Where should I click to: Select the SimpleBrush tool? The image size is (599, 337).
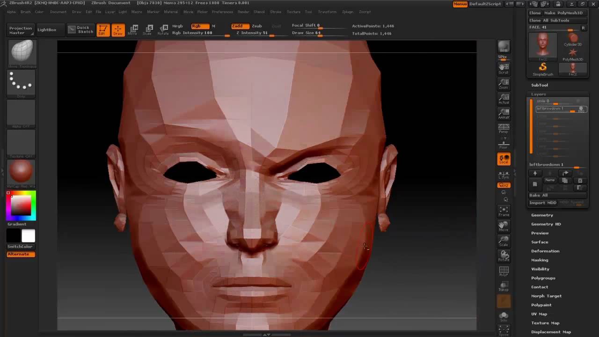coord(543,70)
